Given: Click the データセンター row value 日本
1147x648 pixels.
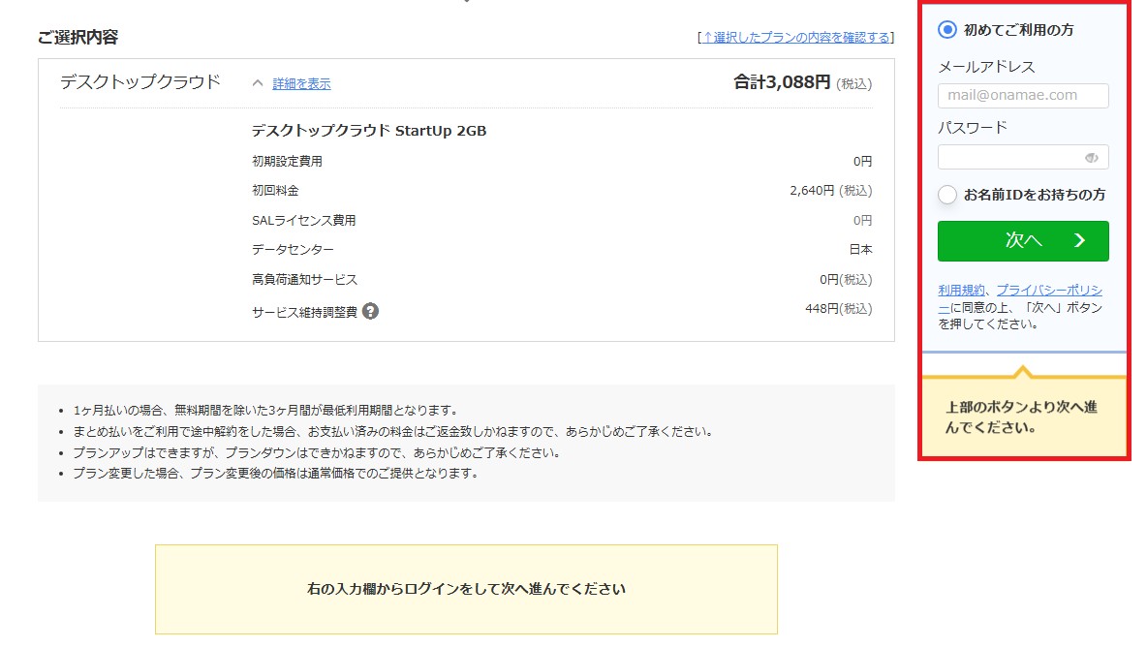Looking at the screenshot, I should [x=860, y=250].
